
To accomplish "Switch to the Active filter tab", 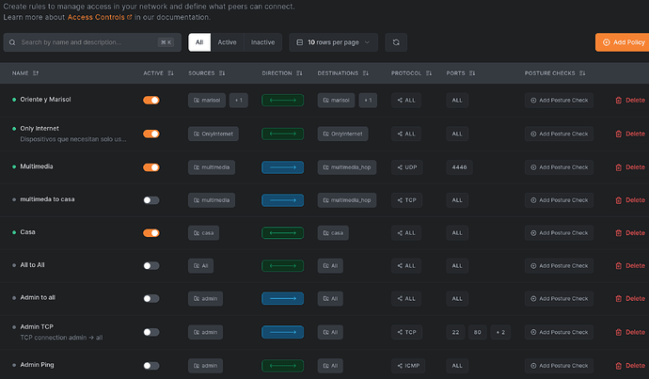I will point(227,42).
